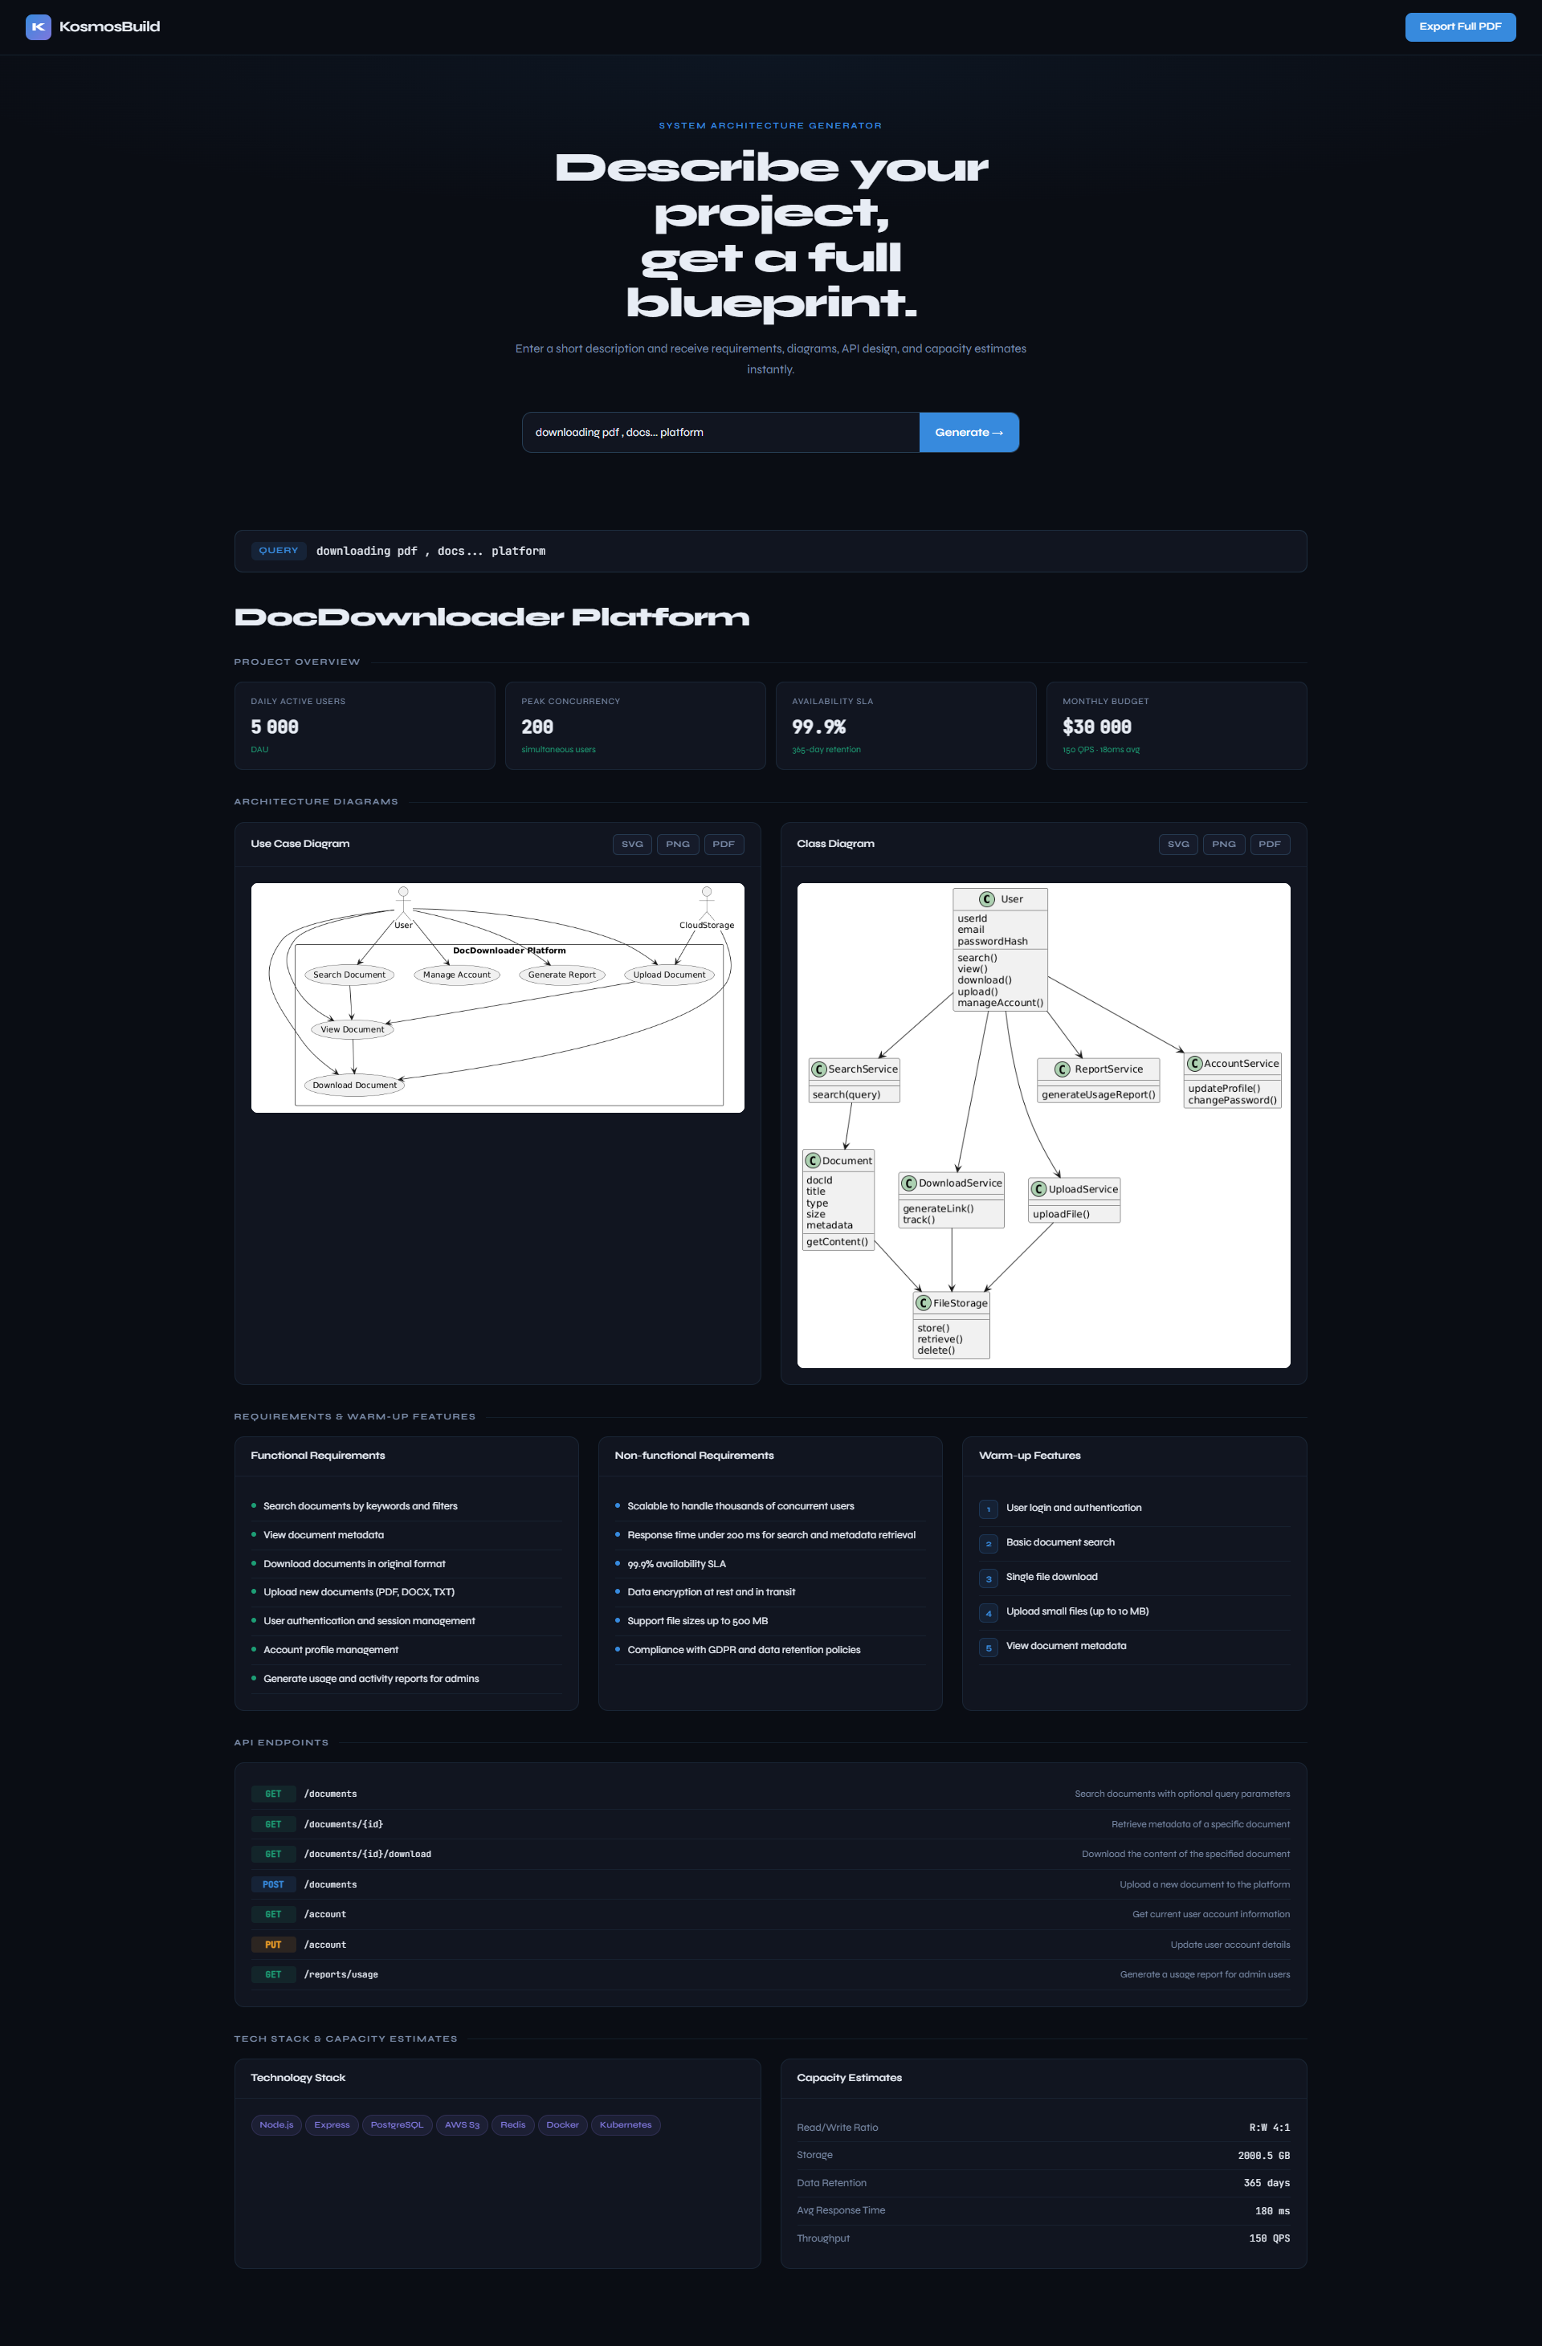Click the Express tech tag
The width and height of the screenshot is (1542, 2346).
(332, 2124)
